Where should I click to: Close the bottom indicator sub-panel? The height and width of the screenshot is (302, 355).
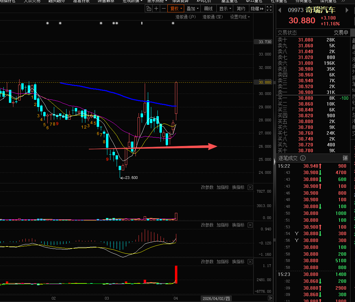250,262
